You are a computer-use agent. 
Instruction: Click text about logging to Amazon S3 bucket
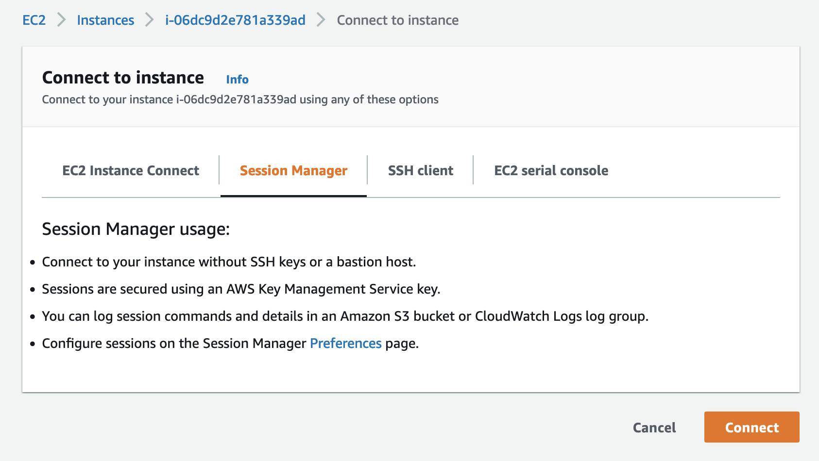coord(345,316)
